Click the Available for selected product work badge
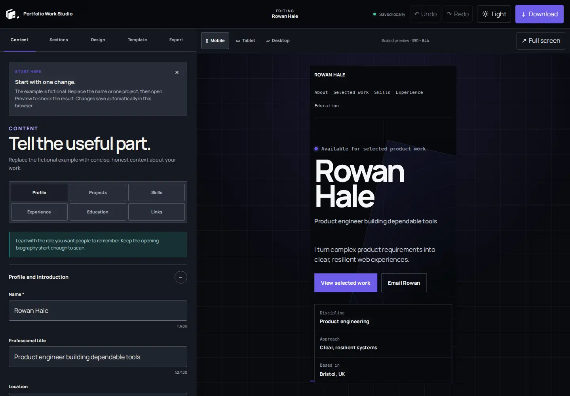Viewport: 570px width, 396px height. click(370, 149)
